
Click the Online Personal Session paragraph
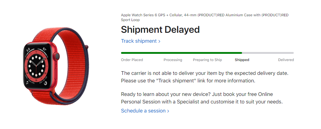click(x=202, y=98)
